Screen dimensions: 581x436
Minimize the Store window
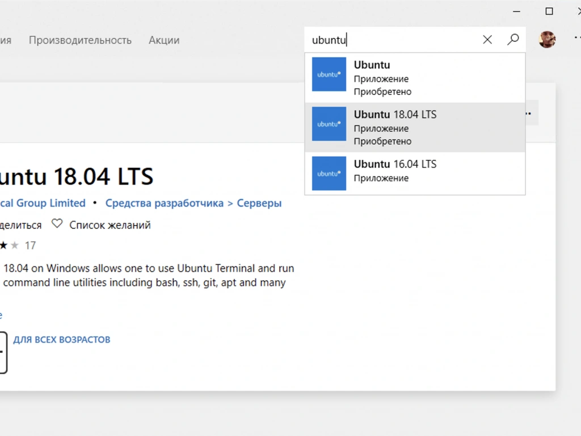point(516,11)
